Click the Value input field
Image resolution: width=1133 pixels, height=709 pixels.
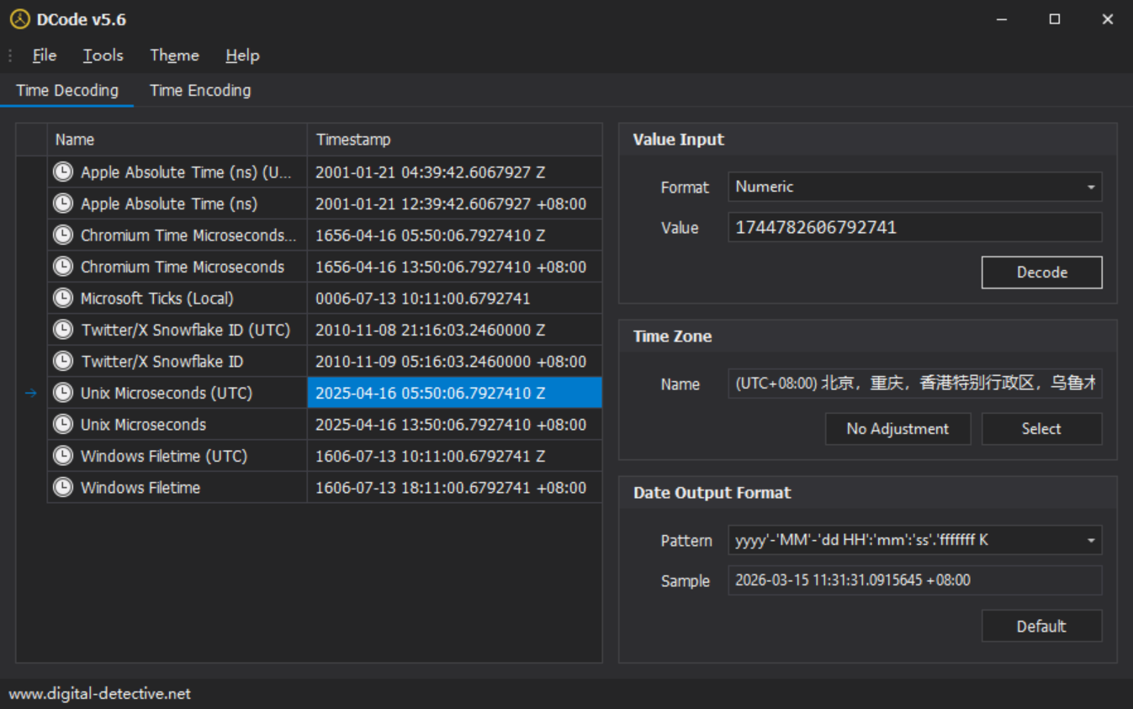click(x=914, y=228)
